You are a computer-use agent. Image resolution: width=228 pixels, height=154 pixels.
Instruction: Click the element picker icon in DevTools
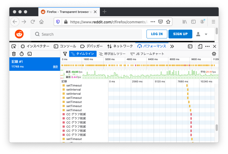point(14,46)
